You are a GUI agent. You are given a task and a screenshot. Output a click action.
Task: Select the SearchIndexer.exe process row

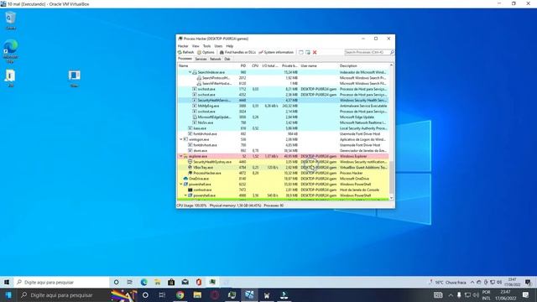[284, 72]
